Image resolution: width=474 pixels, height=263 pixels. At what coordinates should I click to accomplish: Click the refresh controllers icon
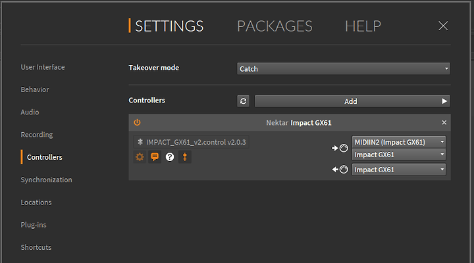(244, 101)
